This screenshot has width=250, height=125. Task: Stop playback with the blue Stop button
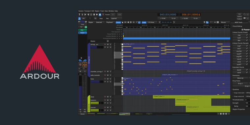(x=100, y=14)
